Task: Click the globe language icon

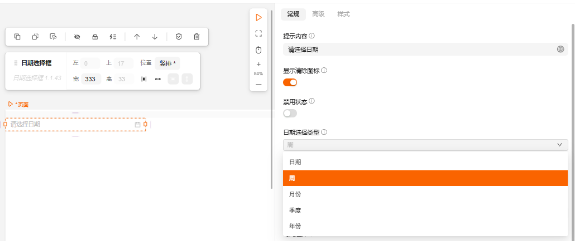Action: [x=560, y=50]
